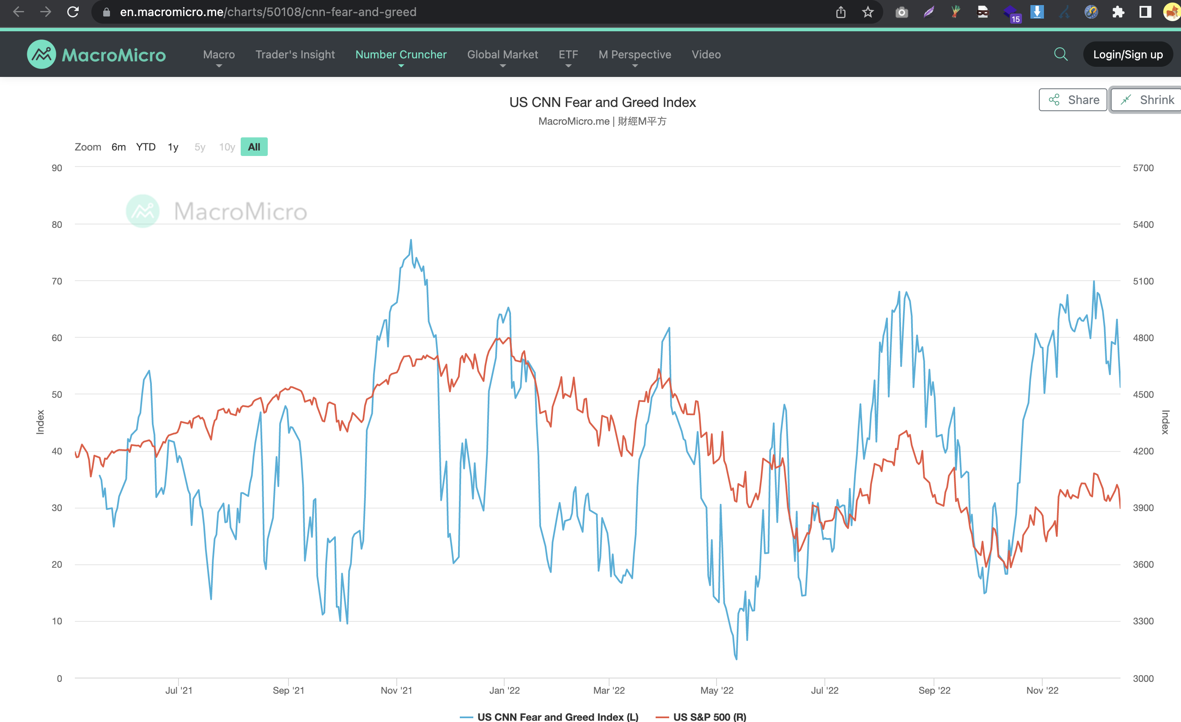Click the blue peak near Nov '21
1181x722 pixels.
pyautogui.click(x=411, y=240)
